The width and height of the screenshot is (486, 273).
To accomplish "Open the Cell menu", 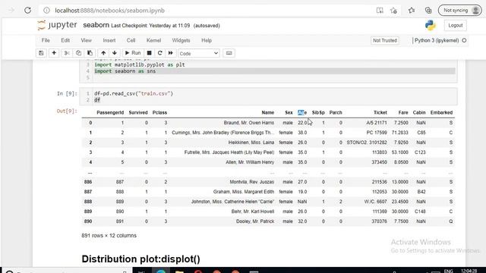I will click(x=131, y=40).
